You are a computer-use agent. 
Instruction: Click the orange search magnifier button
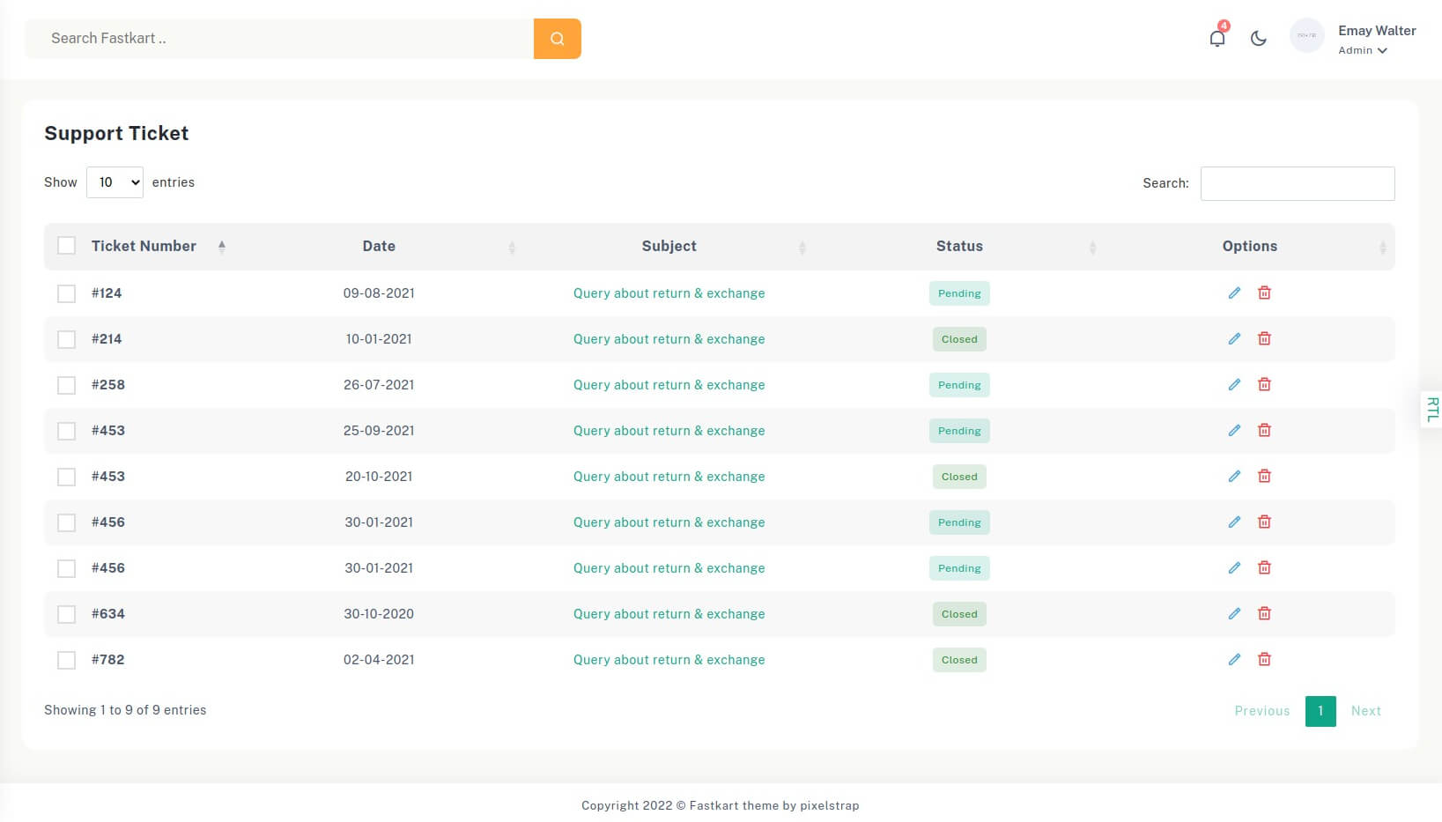(x=557, y=39)
